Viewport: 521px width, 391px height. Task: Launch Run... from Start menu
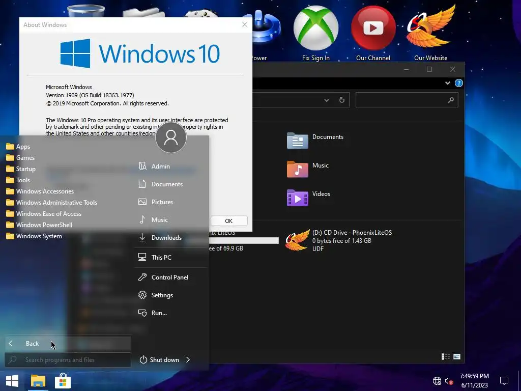click(x=171, y=313)
